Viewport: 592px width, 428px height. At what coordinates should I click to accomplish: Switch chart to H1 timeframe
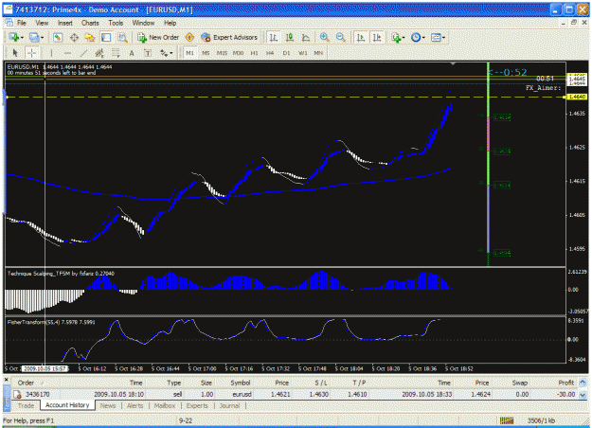coord(254,53)
